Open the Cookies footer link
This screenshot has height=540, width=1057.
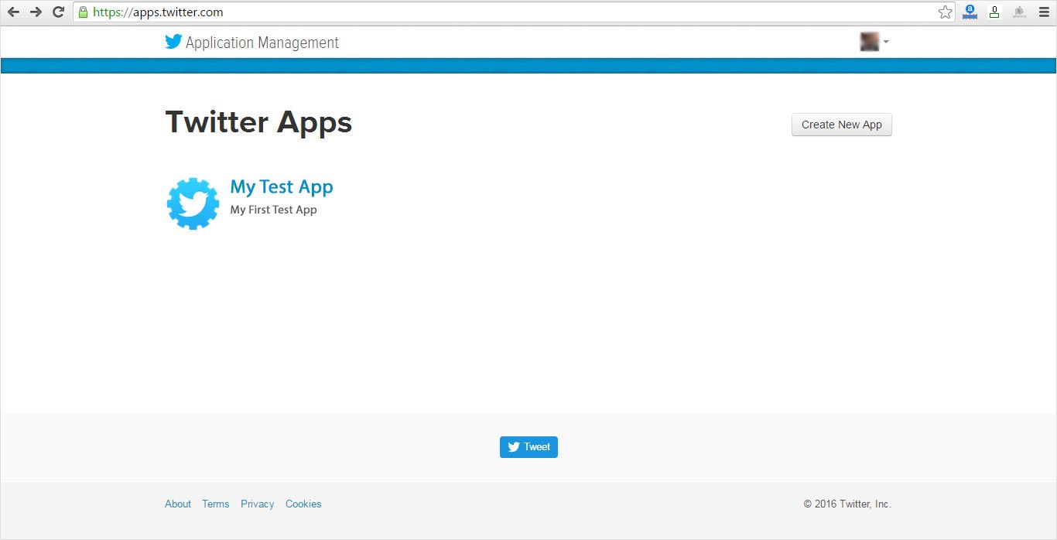(x=303, y=504)
